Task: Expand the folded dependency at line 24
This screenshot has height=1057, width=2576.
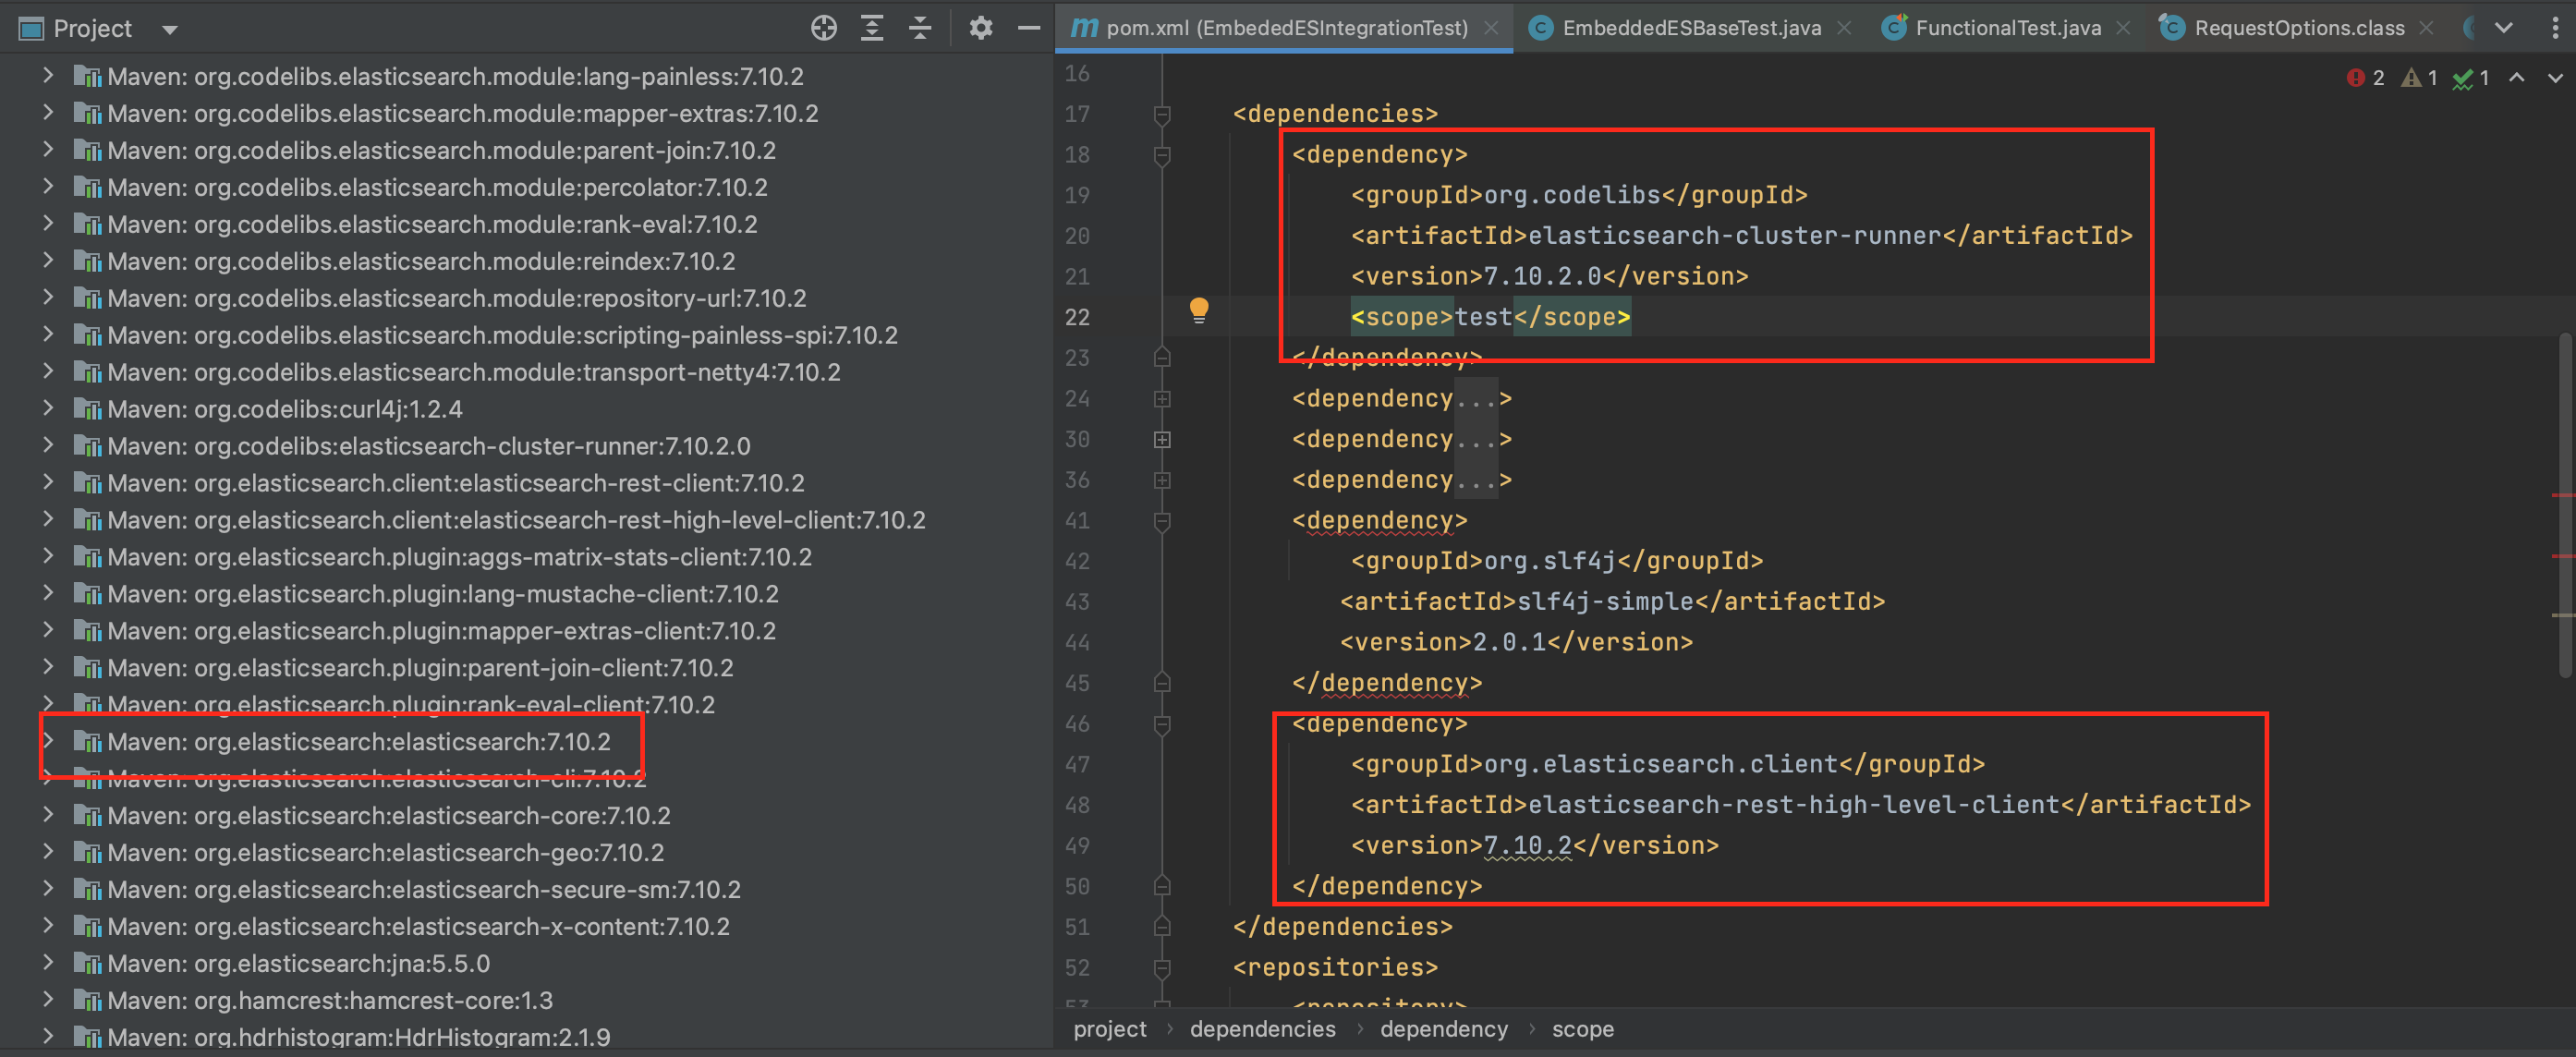Action: [x=1161, y=398]
